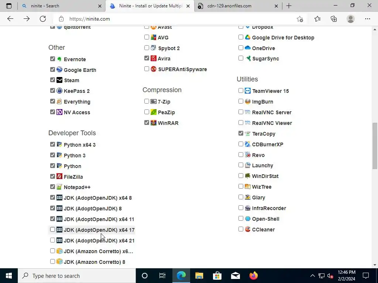Select the Ninite - Install or Update tab
The image size is (378, 283).
pyautogui.click(x=150, y=6)
